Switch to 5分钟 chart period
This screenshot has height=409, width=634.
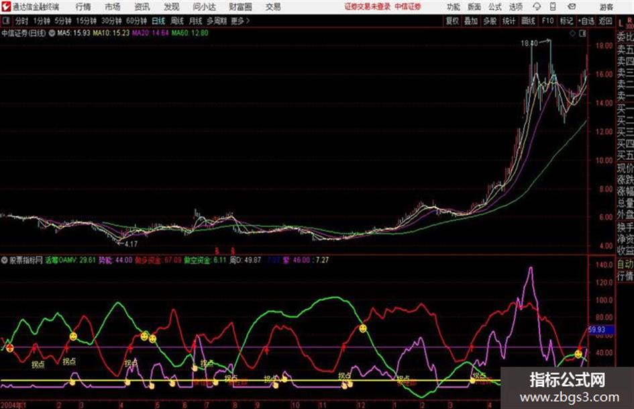(62, 21)
